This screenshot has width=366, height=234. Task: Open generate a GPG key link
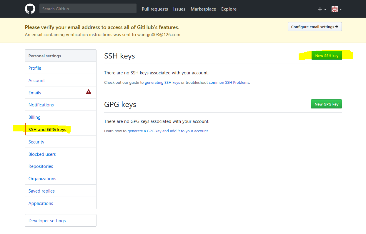tap(168, 131)
